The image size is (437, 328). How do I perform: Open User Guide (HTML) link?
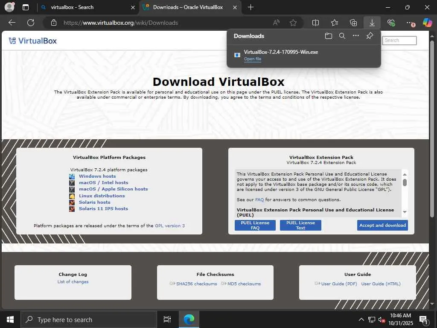[x=381, y=284]
